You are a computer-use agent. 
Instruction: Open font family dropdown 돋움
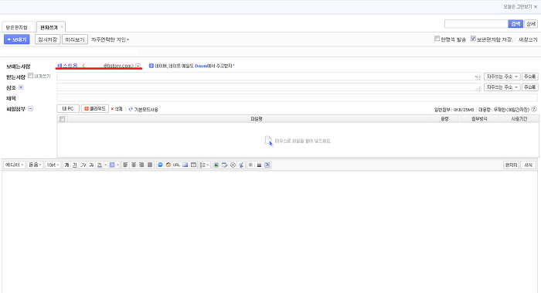[x=36, y=165]
